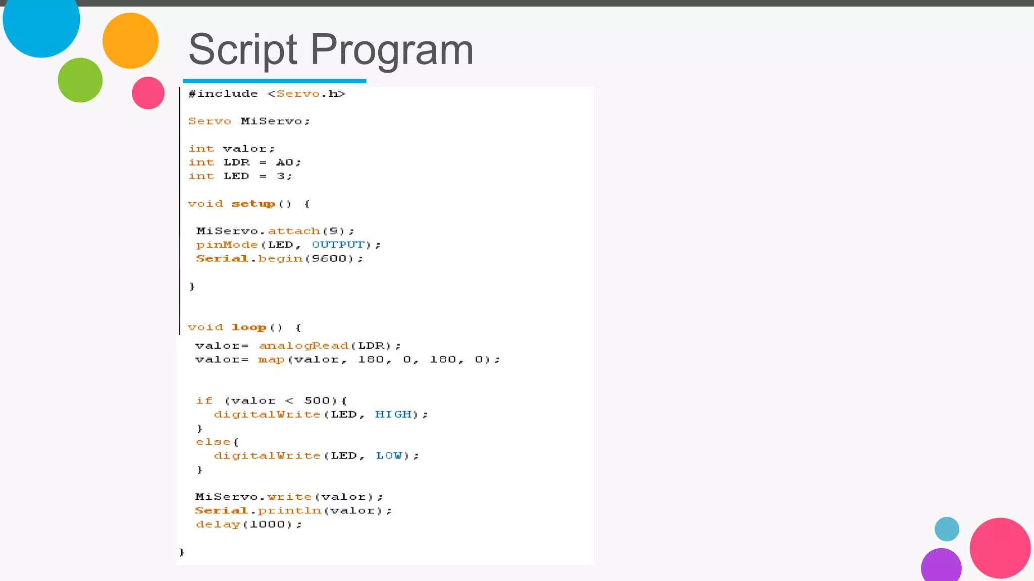Click the 'Serial.println(valor);' line
The height and width of the screenshot is (581, 1034).
(x=293, y=511)
